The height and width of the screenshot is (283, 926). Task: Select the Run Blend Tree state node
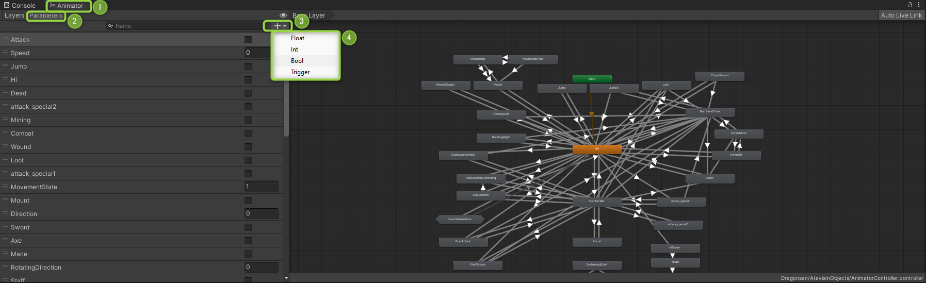[x=709, y=112]
